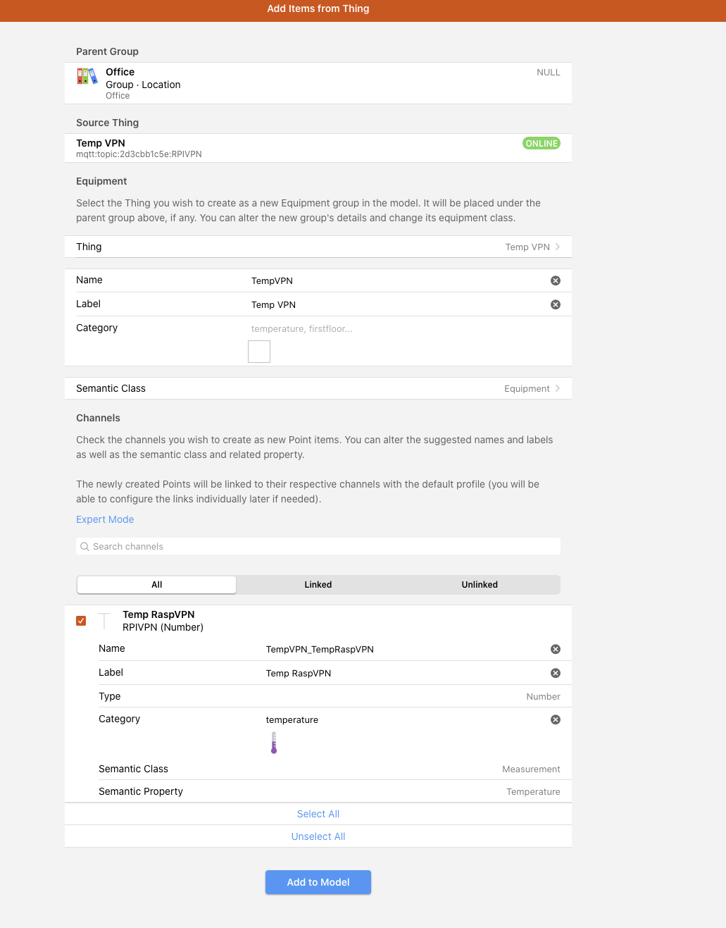Clear the equipment Label Temp VPN
The image size is (726, 928).
(555, 304)
